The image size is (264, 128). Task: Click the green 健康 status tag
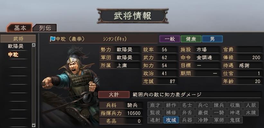click(x=191, y=39)
